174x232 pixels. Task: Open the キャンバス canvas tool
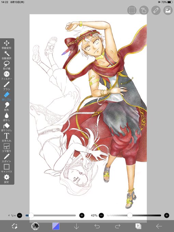point(6,169)
